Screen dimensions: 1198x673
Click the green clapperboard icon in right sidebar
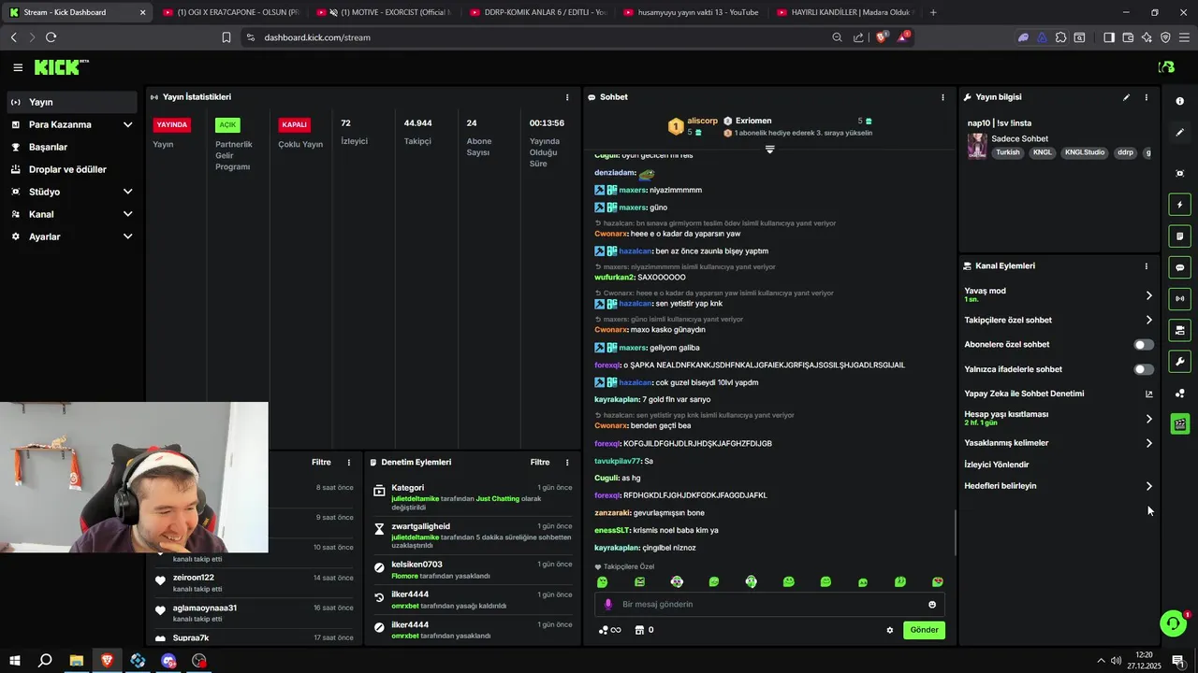coord(1179,424)
